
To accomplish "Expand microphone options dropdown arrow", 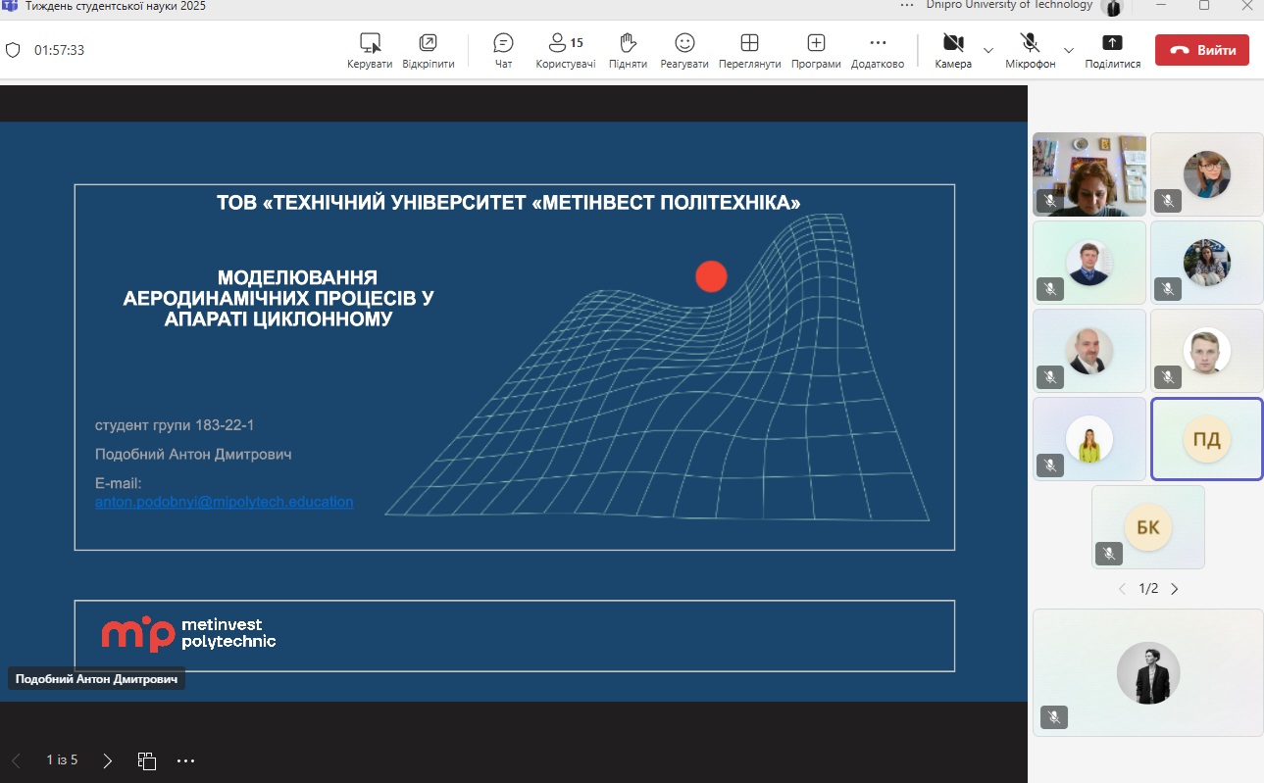I will (x=1069, y=50).
